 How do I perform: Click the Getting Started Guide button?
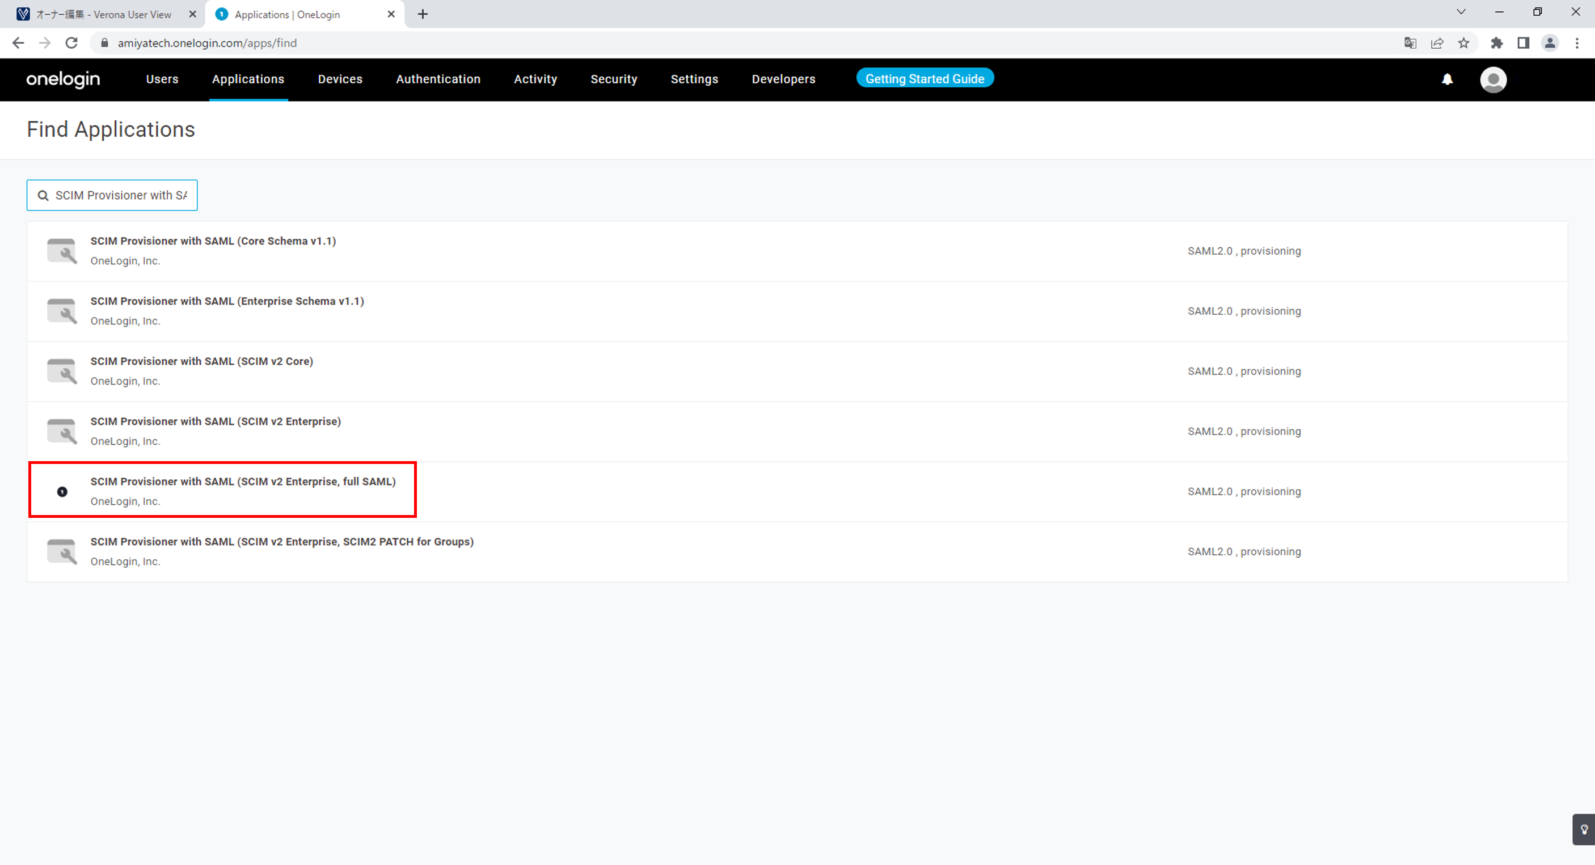click(x=925, y=79)
